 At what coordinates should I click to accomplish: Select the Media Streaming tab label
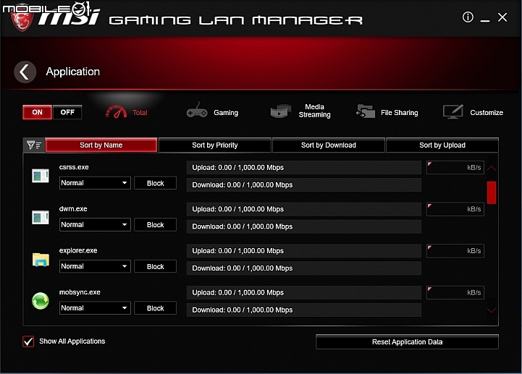(315, 111)
